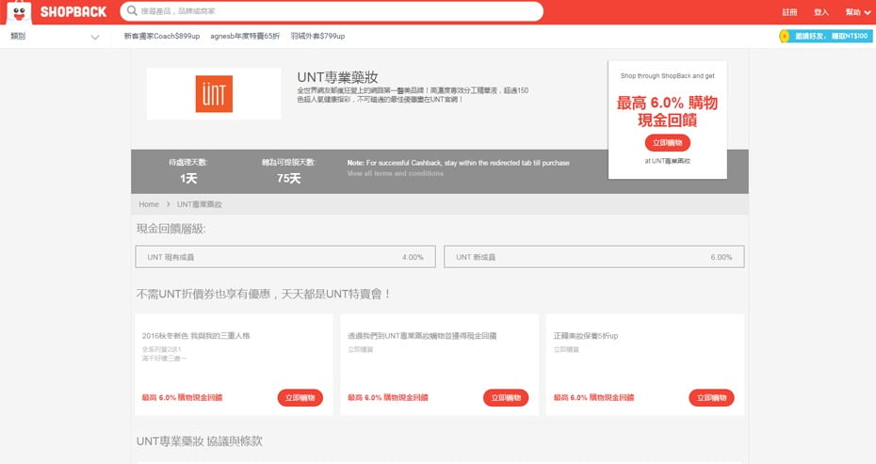
Task: Click the 75天 claimable days value
Action: [x=288, y=178]
